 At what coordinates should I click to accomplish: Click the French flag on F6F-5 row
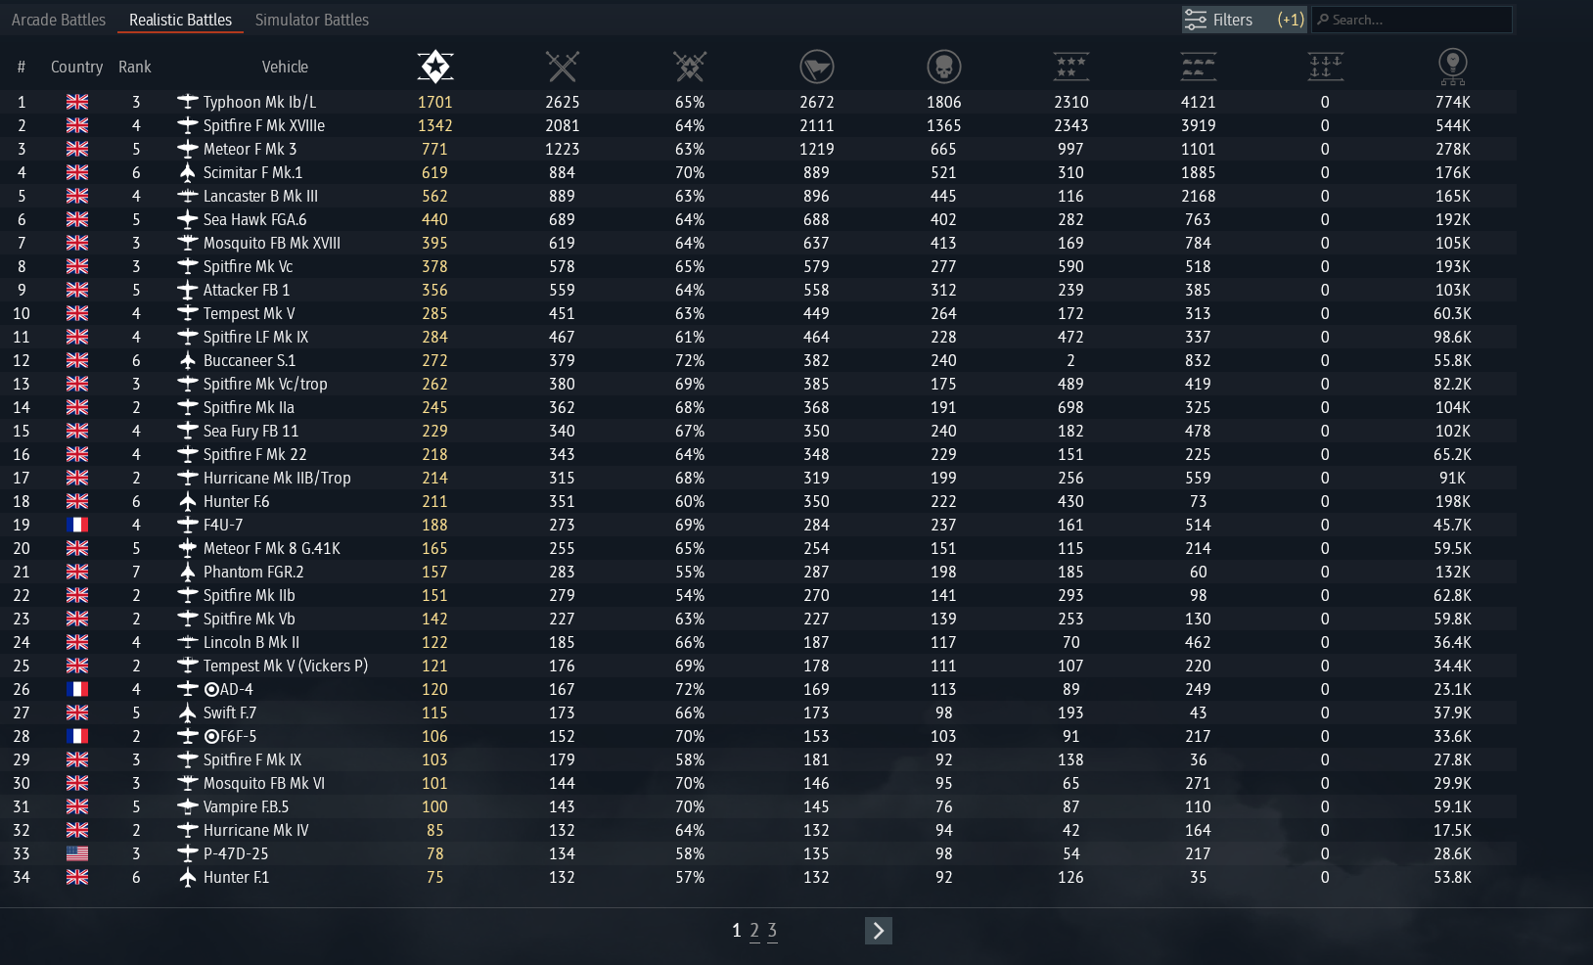[x=77, y=736]
